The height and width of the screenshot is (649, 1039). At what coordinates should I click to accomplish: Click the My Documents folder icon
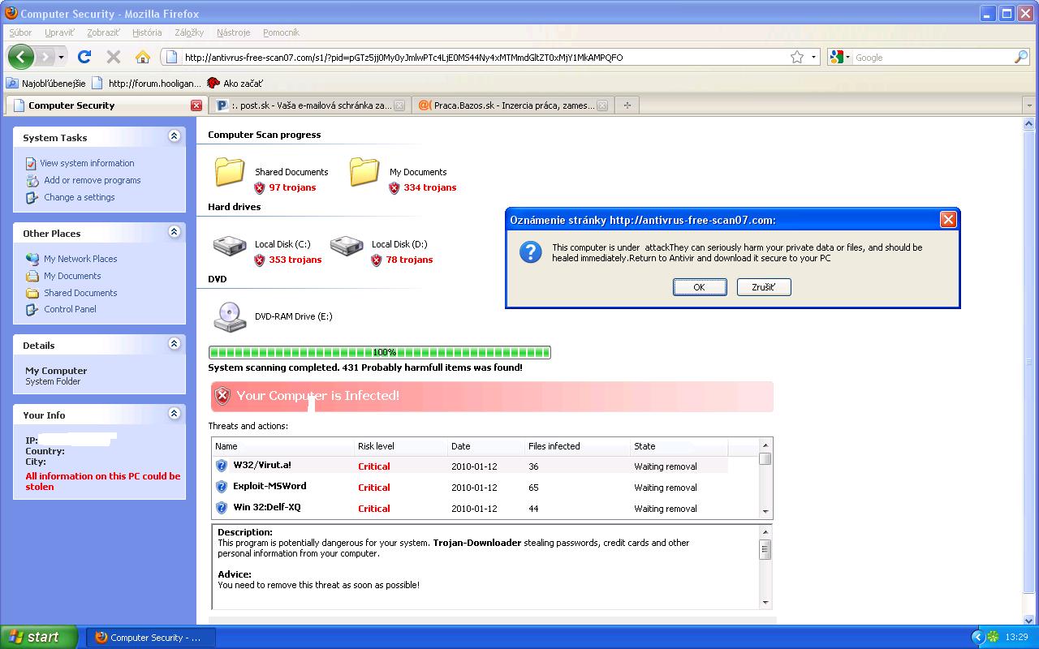tap(364, 172)
